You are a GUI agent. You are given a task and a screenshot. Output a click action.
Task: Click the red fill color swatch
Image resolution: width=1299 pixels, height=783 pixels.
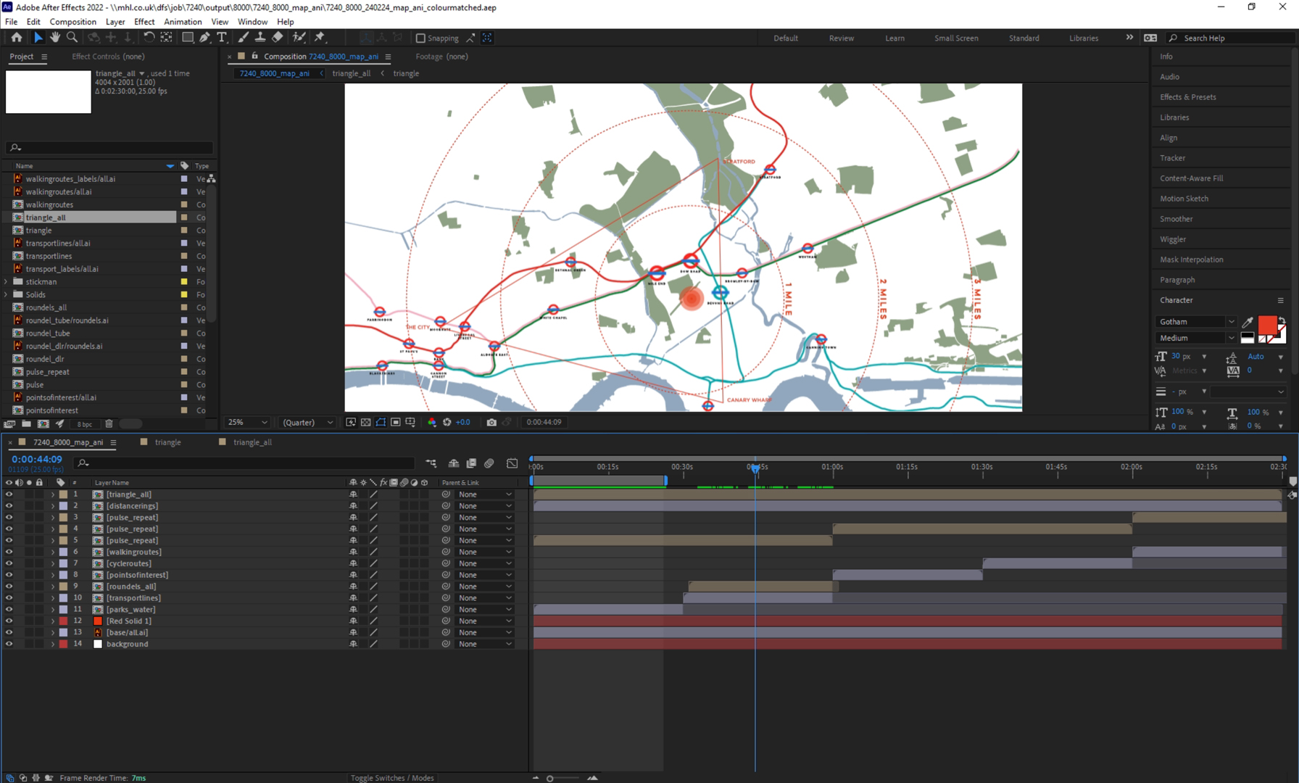point(1267,325)
